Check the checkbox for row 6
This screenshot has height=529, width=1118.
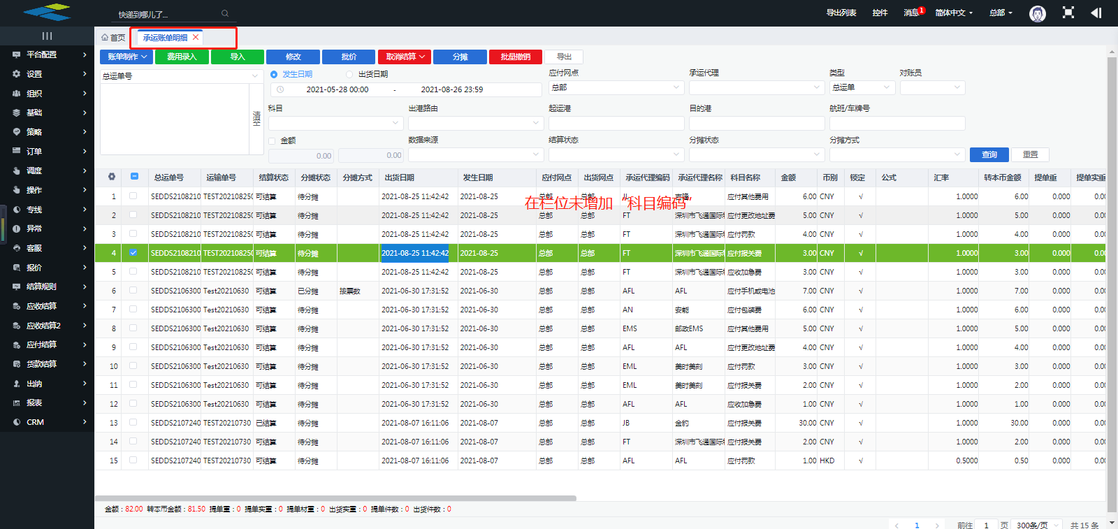click(x=133, y=291)
